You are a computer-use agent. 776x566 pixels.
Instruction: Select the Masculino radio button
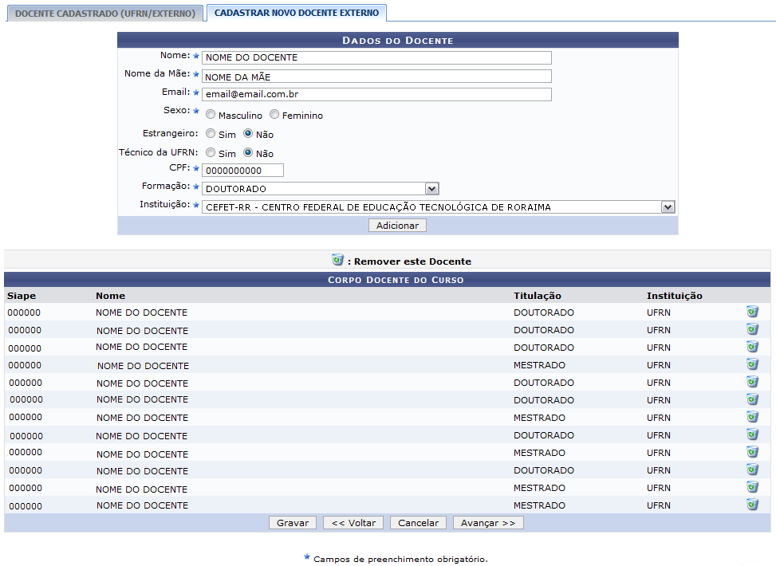pyautogui.click(x=211, y=115)
